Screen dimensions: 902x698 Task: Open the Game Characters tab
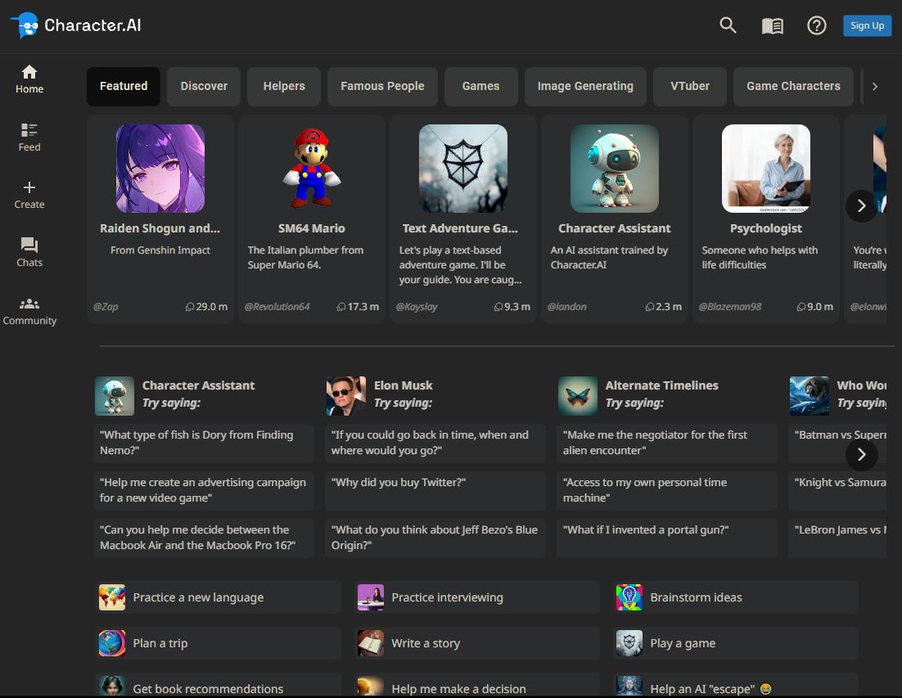coord(793,86)
